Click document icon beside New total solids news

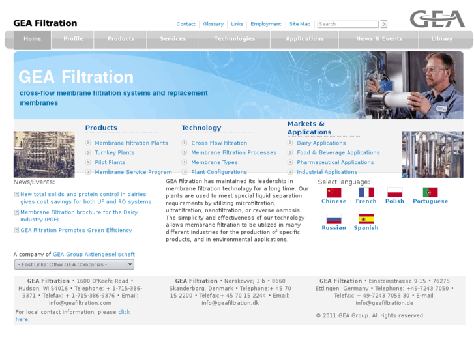click(x=17, y=194)
